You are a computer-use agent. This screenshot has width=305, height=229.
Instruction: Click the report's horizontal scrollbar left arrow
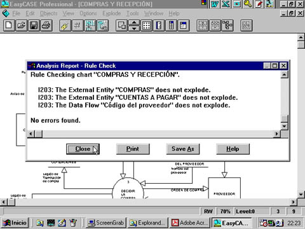[31, 134]
